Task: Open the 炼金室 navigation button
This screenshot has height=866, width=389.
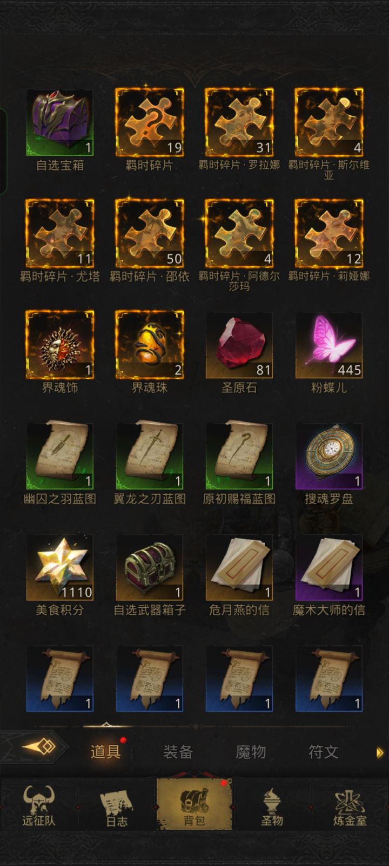Action: [350, 805]
